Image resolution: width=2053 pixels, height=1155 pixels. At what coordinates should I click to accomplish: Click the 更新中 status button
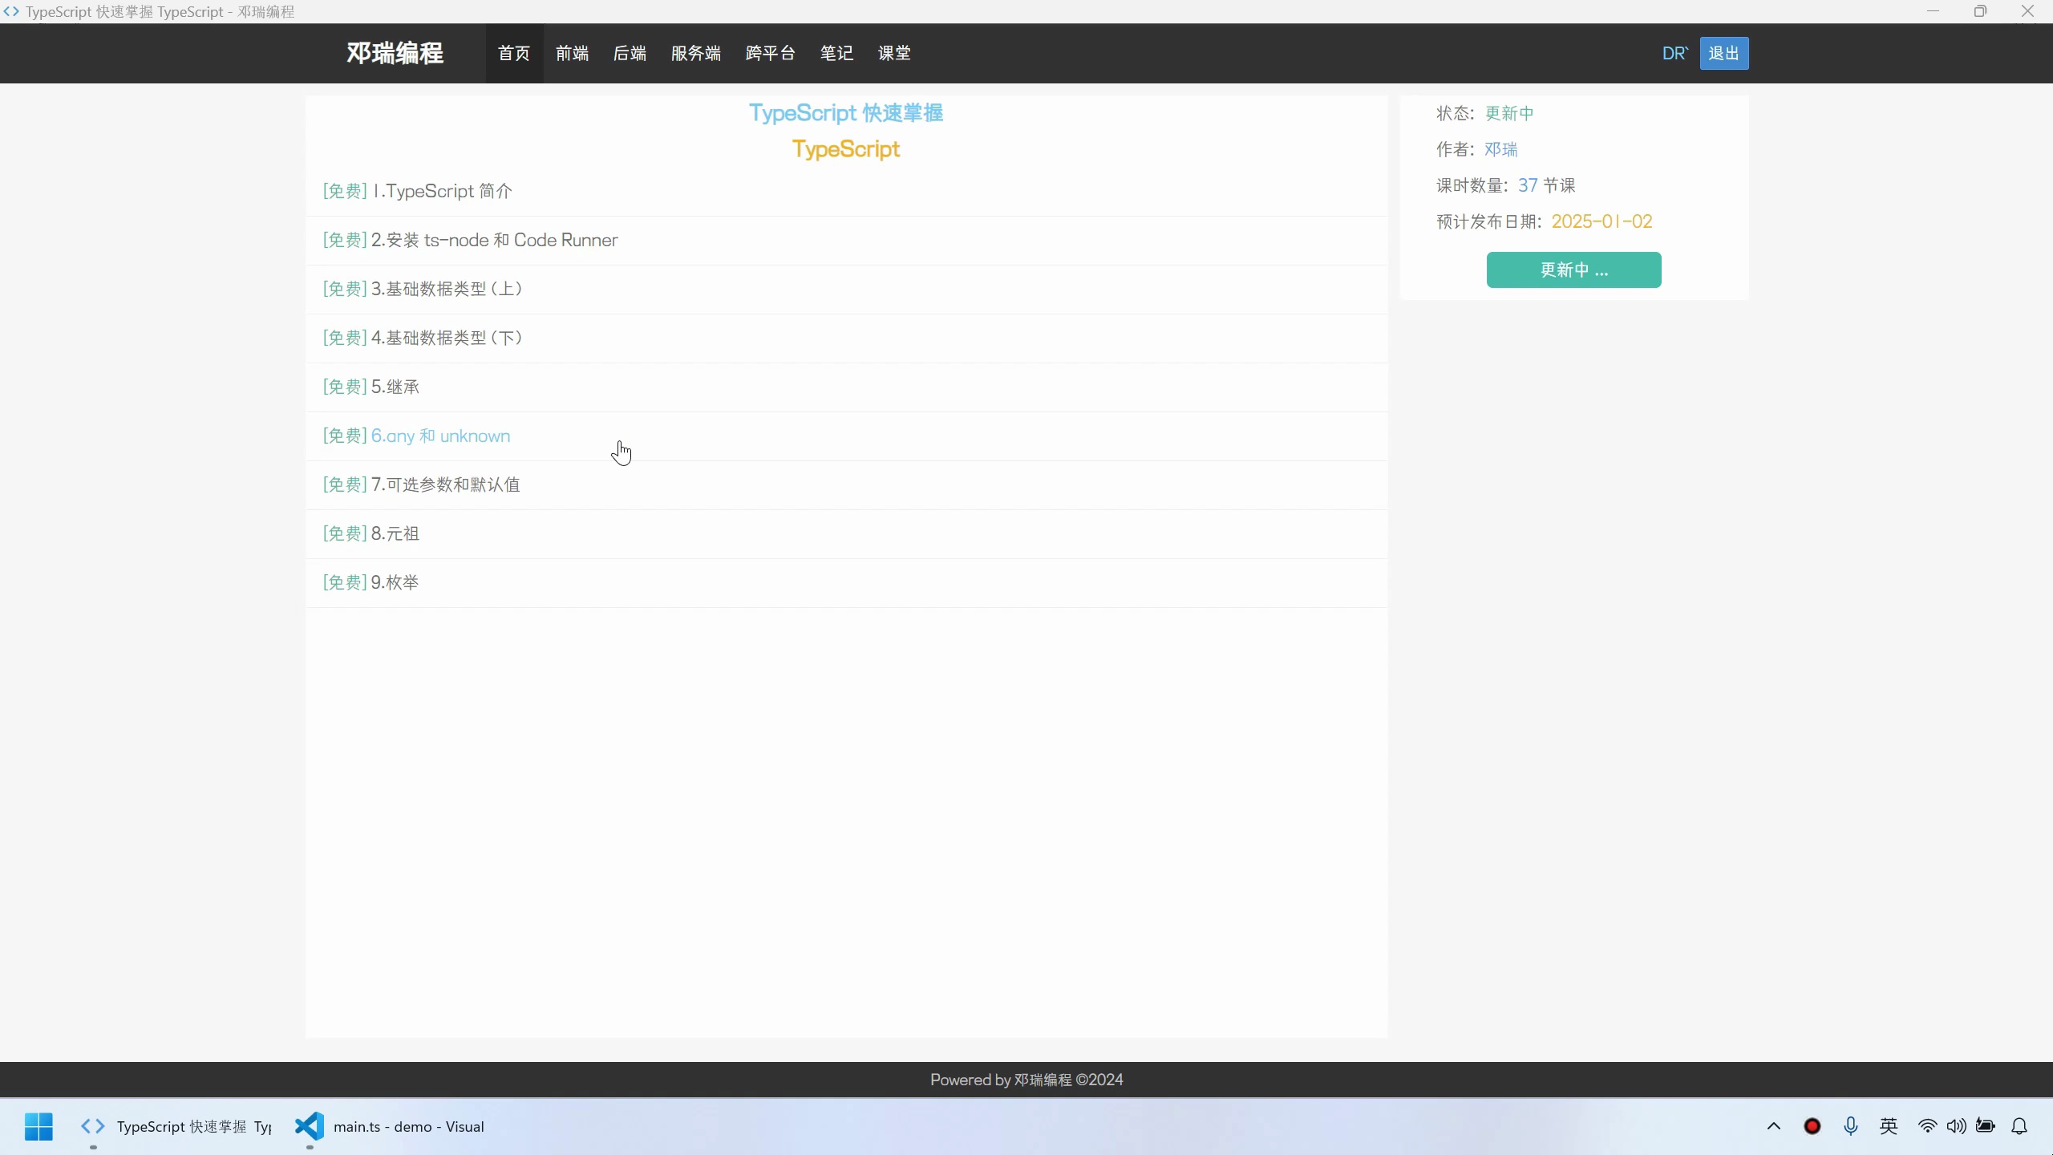pos(1573,269)
